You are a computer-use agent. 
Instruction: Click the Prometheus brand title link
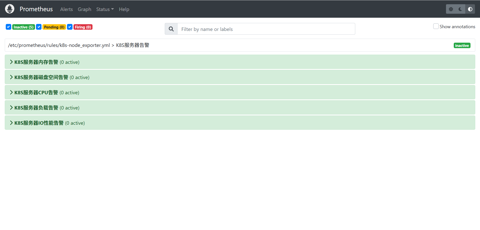[36, 9]
